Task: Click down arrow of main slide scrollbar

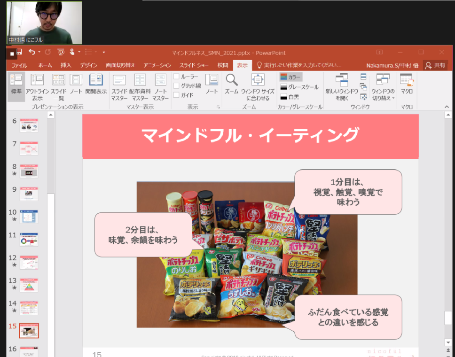Action: coord(448,342)
